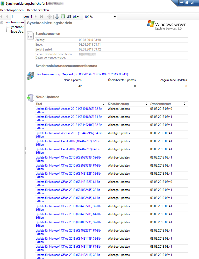Show connection quality signal bars
The height and width of the screenshot is (259, 199).
[x=193, y=3]
